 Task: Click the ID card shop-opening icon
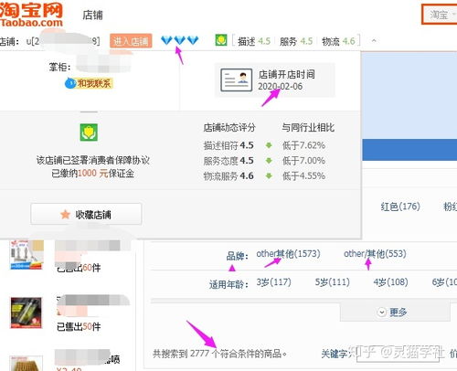pos(237,79)
